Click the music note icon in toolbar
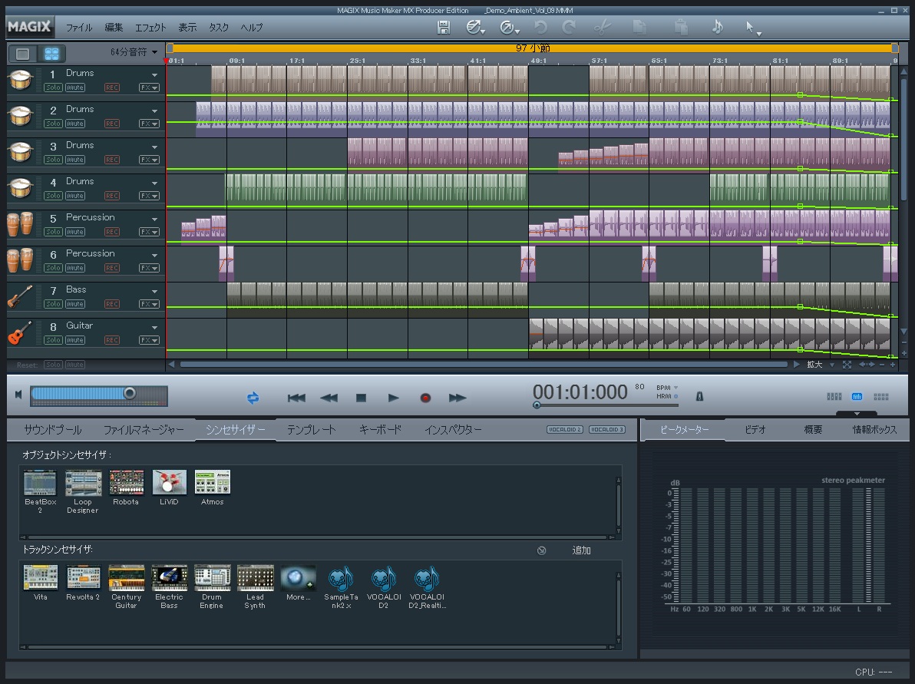Viewport: 915px width, 684px height. pyautogui.click(x=717, y=27)
